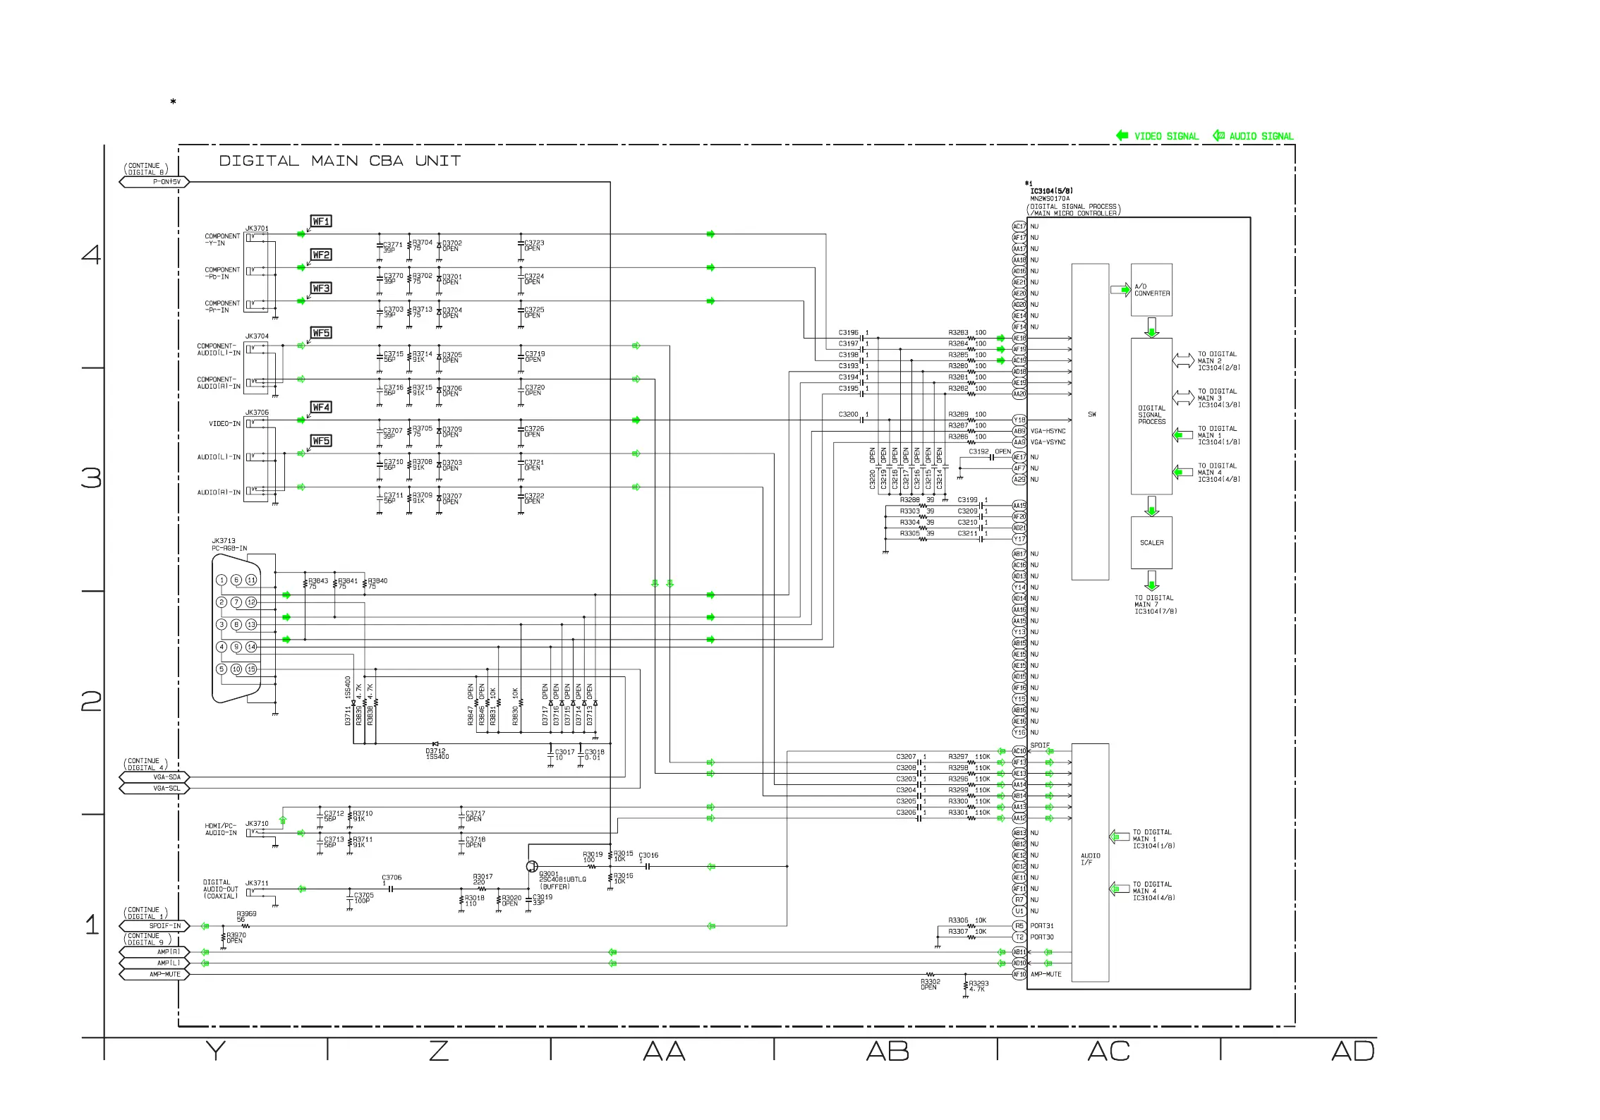Screen dimensions: 1600x1120
Task: Click the VGA-SDA connector tag
Action: click(x=154, y=777)
